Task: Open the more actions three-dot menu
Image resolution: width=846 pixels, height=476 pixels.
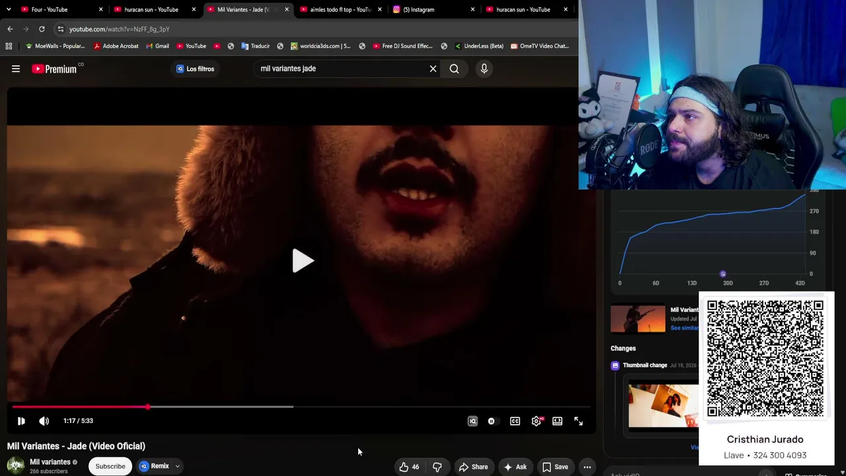Action: coord(587,467)
